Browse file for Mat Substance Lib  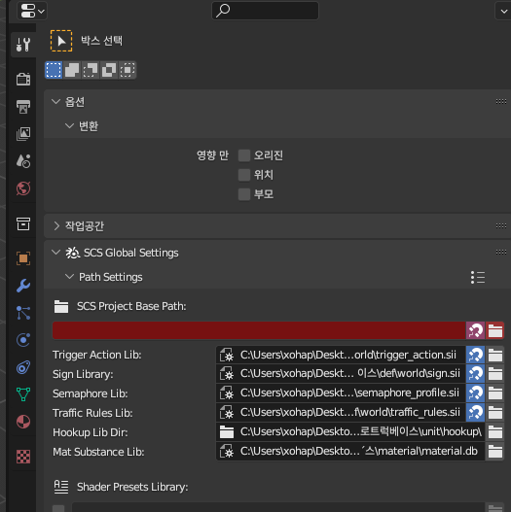pyautogui.click(x=494, y=452)
